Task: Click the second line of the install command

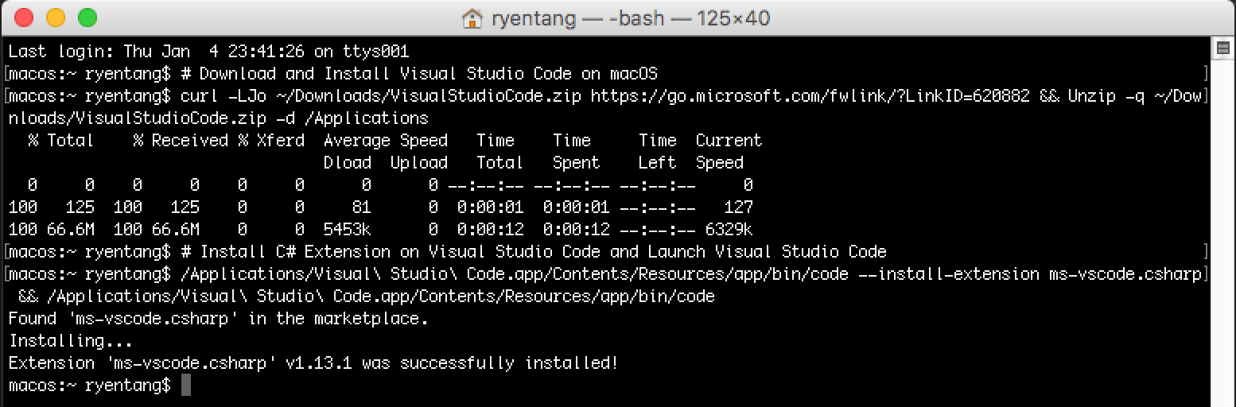Action: pyautogui.click(x=366, y=297)
